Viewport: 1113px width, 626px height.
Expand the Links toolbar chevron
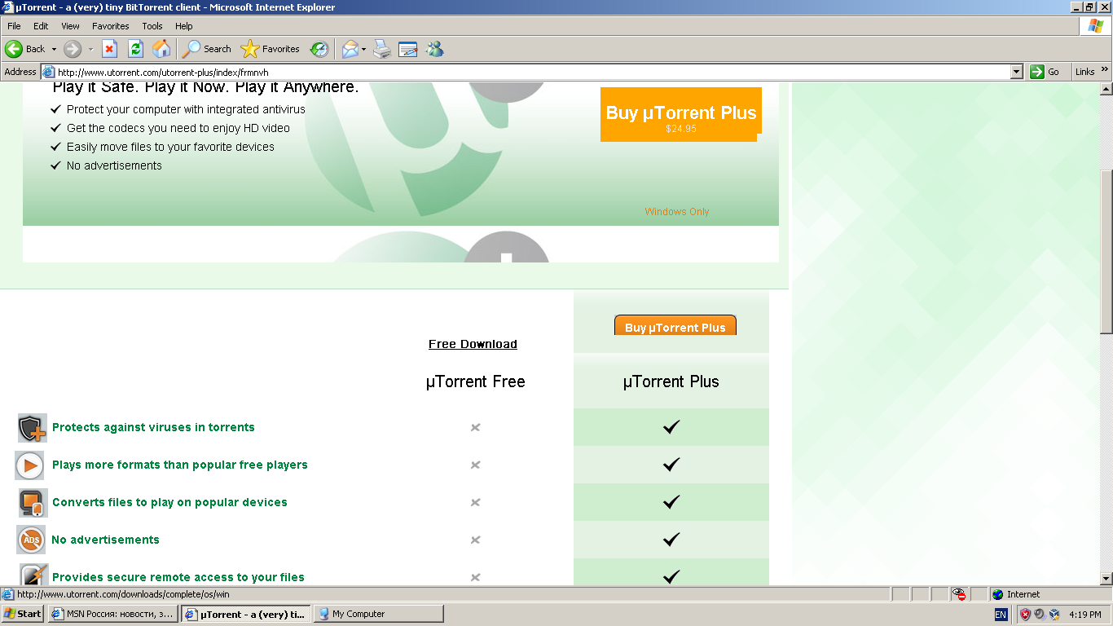(x=1105, y=72)
